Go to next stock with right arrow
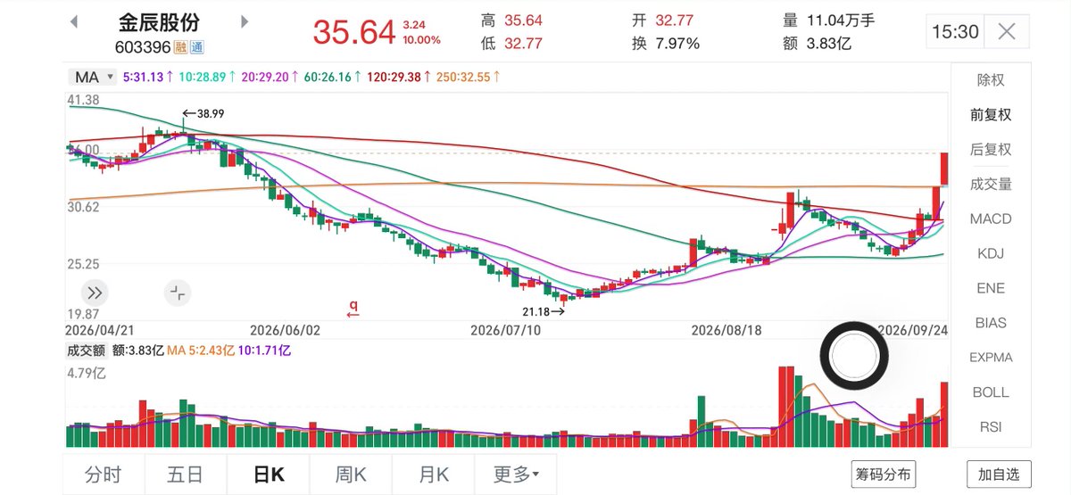Viewport: 1071px width, 495px height. (245, 21)
